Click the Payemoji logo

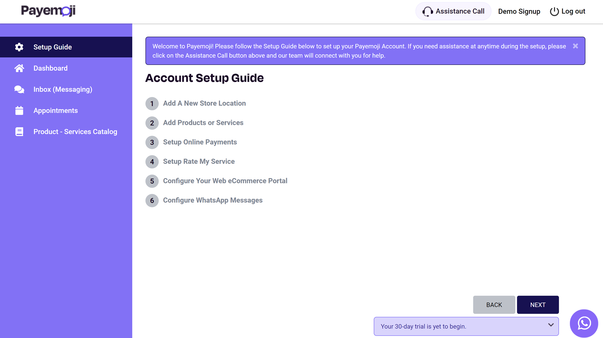48,11
